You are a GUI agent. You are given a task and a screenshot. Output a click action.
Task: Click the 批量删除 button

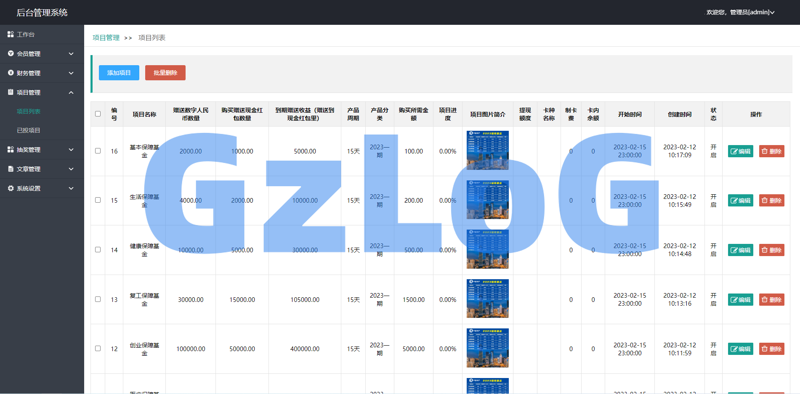(x=165, y=73)
